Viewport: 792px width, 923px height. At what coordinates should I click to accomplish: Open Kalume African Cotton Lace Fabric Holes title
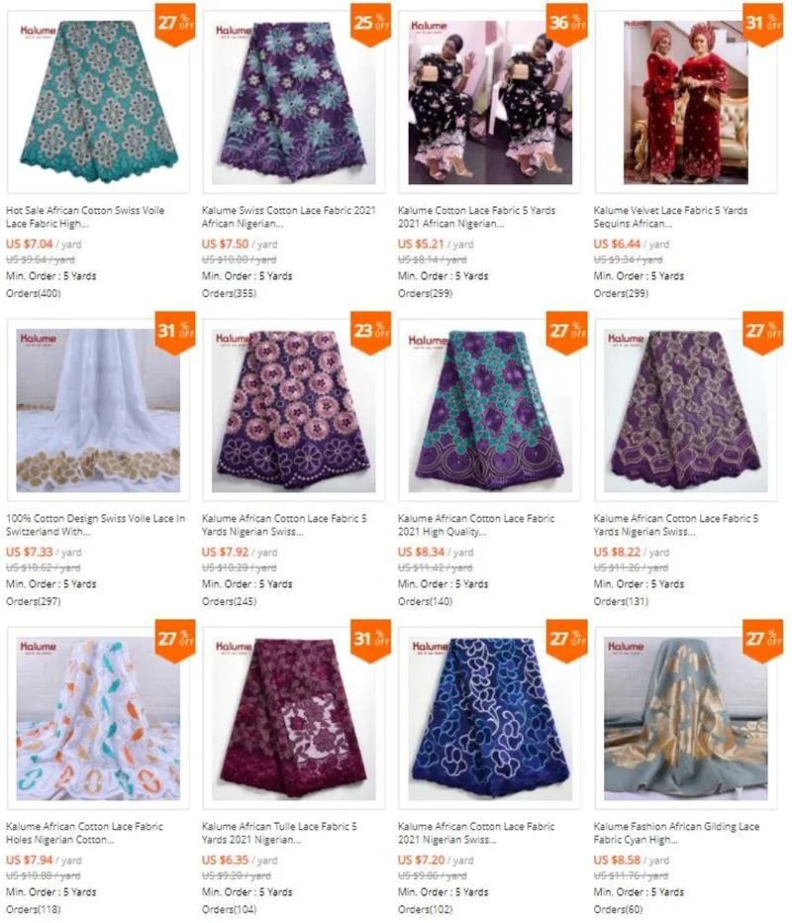(x=84, y=833)
